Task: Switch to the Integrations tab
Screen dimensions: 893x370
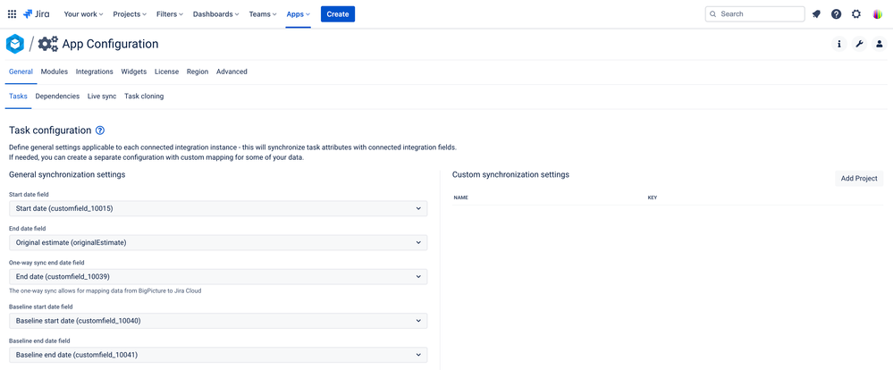Action: (x=94, y=71)
